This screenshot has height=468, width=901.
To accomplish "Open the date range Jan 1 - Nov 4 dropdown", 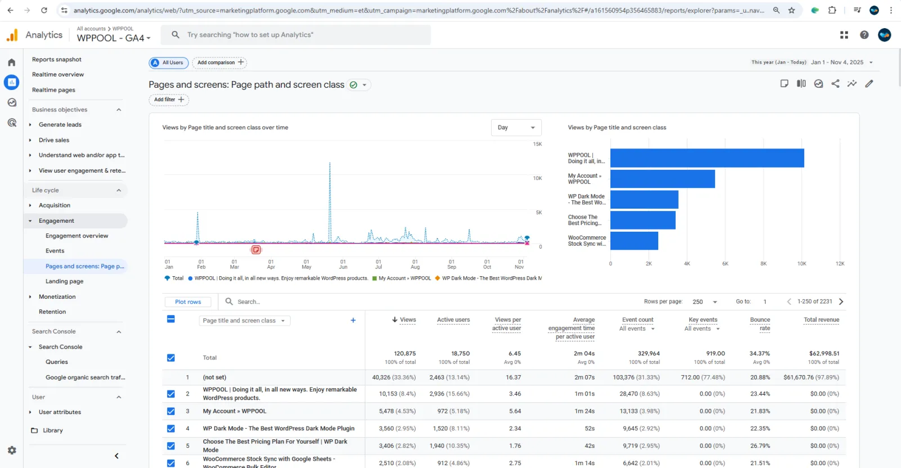I will tap(841, 62).
